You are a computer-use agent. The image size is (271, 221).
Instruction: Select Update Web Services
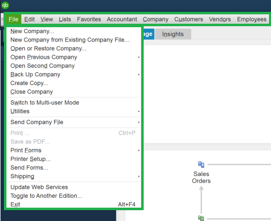(74, 187)
